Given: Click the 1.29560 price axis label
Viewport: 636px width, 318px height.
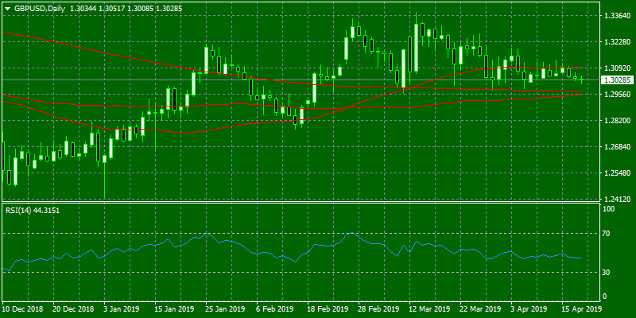Looking at the screenshot, I should pos(617,95).
